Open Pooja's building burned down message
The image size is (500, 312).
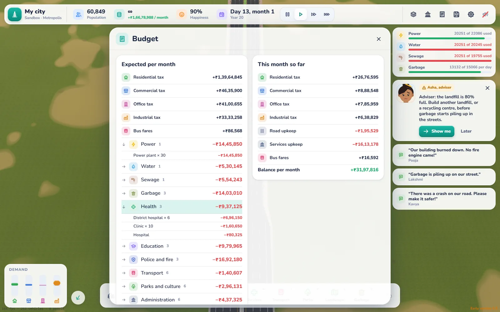tap(444, 155)
